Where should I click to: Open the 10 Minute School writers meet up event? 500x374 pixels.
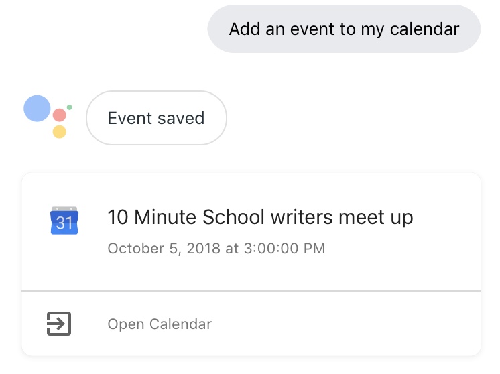(260, 217)
